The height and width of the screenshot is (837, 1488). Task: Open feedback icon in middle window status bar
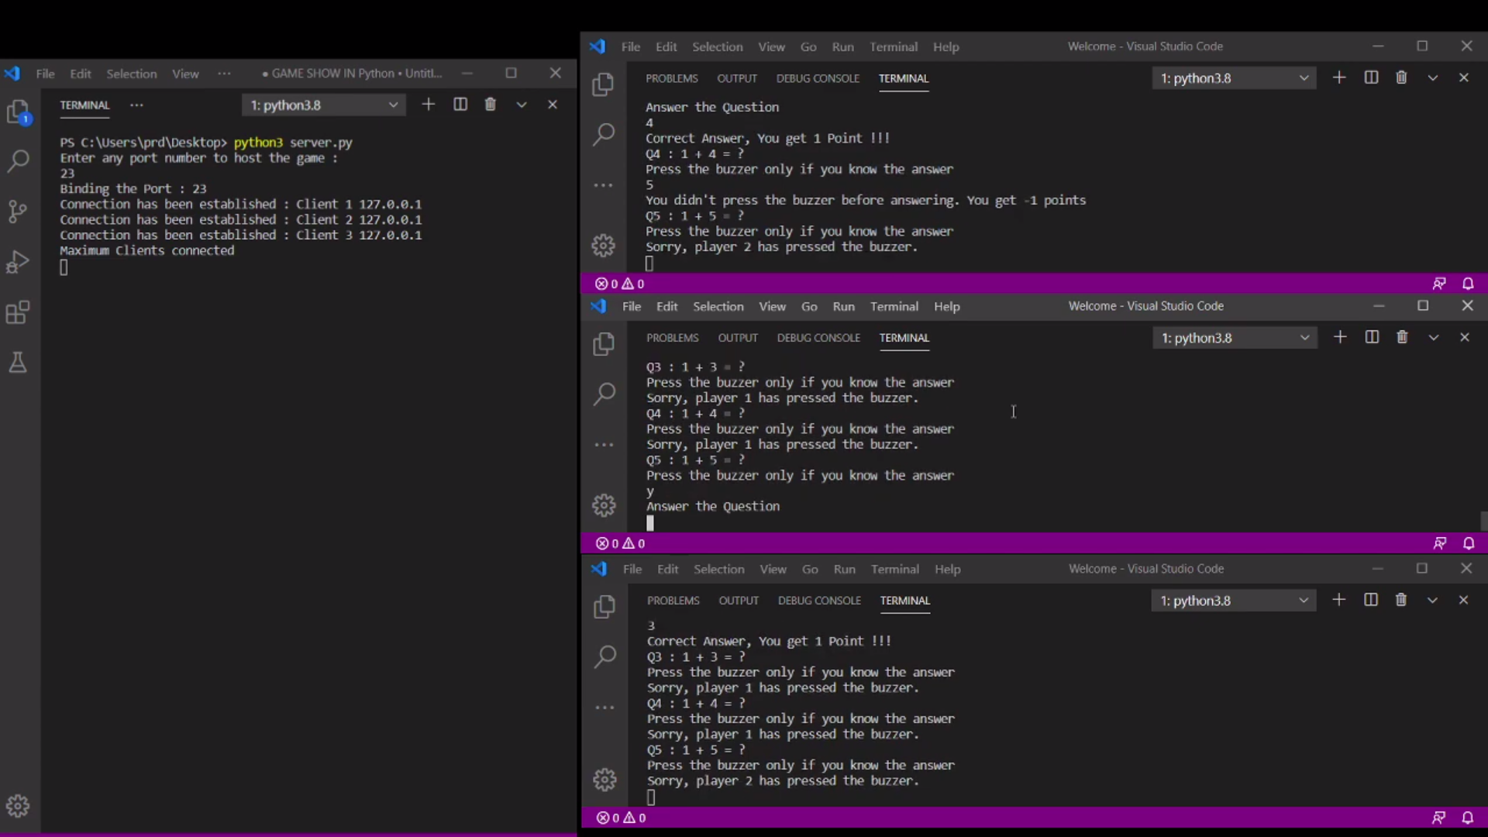[1439, 543]
